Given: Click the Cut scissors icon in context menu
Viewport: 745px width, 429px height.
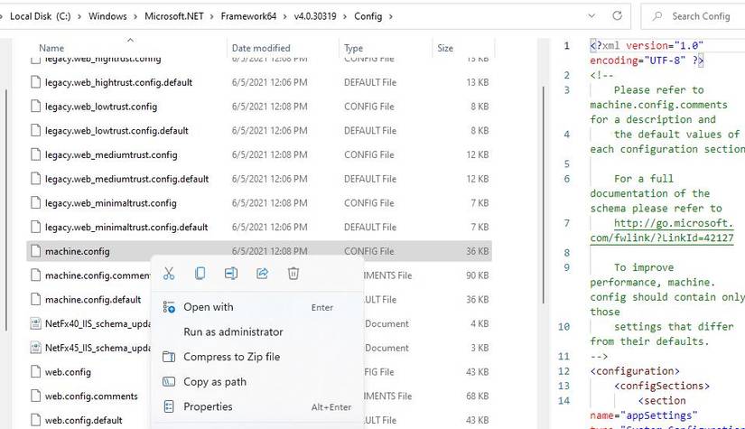Looking at the screenshot, I should pyautogui.click(x=169, y=274).
